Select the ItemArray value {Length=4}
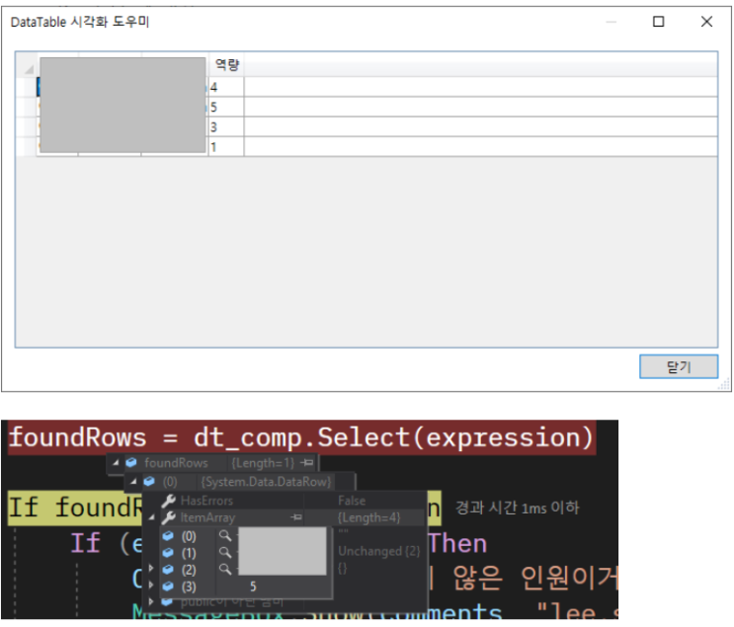Screen dimensions: 734x627 point(368,518)
